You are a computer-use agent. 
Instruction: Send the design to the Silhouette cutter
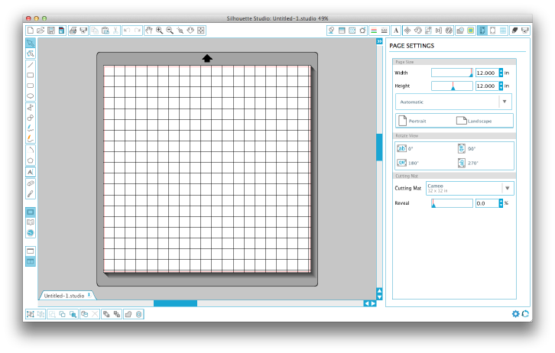(x=83, y=31)
